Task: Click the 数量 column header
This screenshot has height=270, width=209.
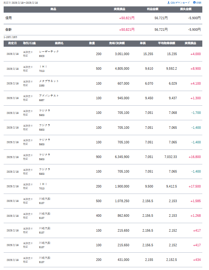Action: click(92, 43)
